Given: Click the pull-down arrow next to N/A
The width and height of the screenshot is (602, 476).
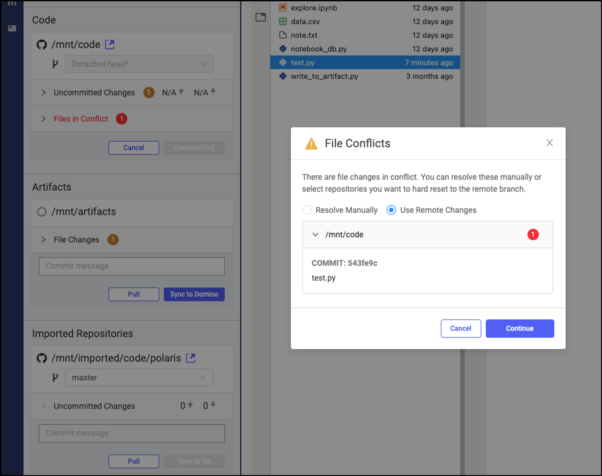Looking at the screenshot, I should point(181,91).
